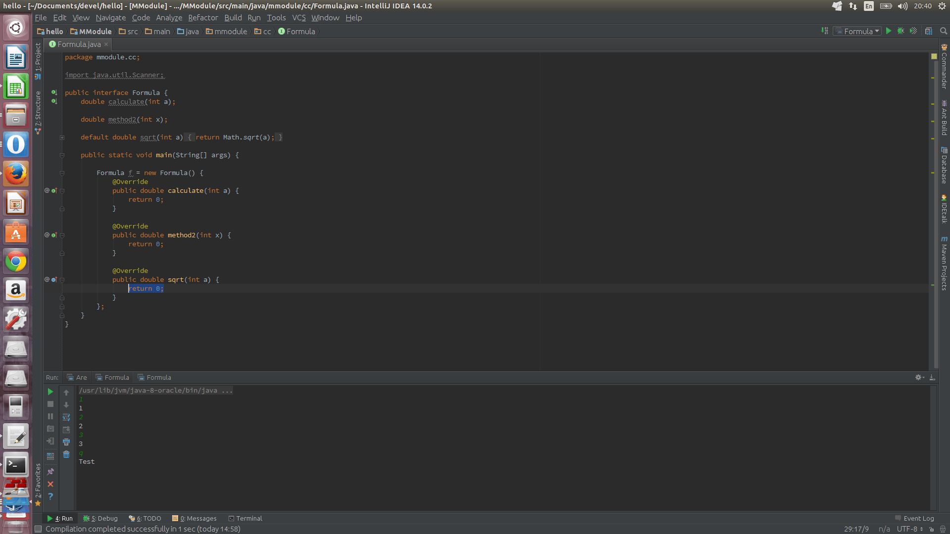The image size is (950, 534).
Task: Expand the folded default sqrt method
Action: [x=62, y=137]
